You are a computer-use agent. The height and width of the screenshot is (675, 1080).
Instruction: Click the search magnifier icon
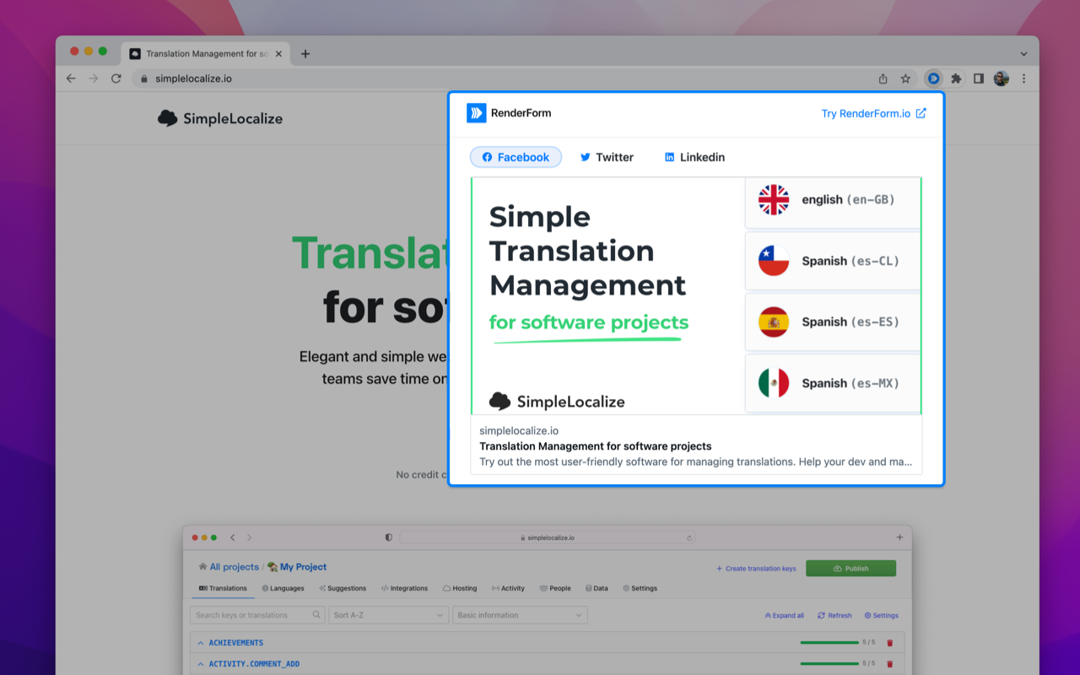(316, 615)
